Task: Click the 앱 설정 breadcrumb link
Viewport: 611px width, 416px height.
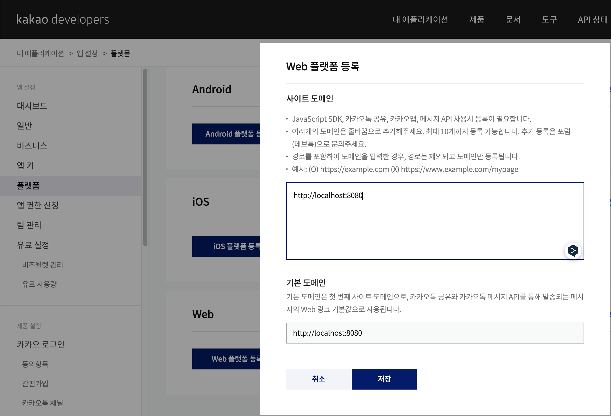Action: tap(87, 53)
